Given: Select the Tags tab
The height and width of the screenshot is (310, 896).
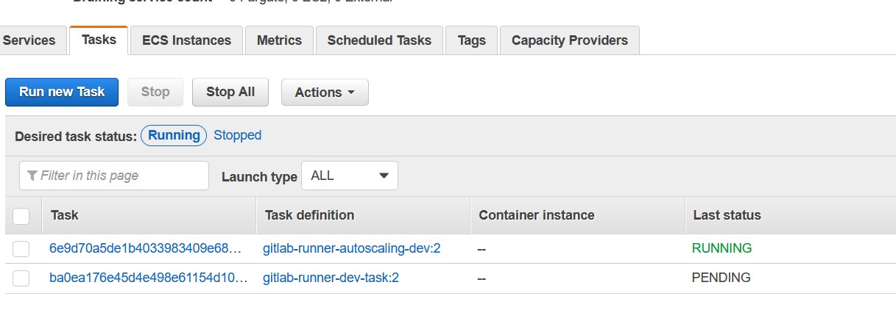Looking at the screenshot, I should tap(471, 40).
